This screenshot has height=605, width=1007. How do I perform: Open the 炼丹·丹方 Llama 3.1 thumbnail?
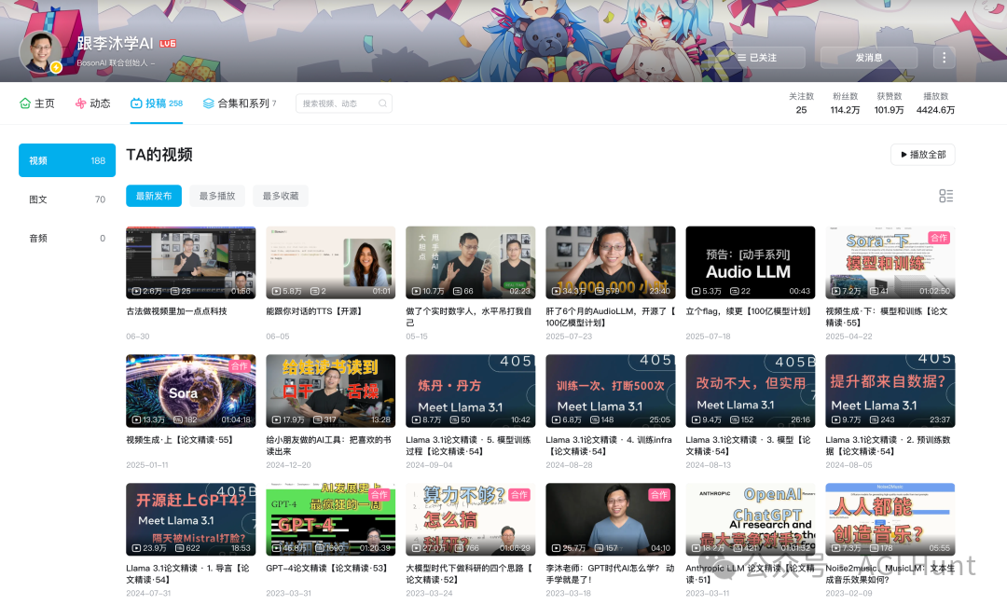[471, 391]
